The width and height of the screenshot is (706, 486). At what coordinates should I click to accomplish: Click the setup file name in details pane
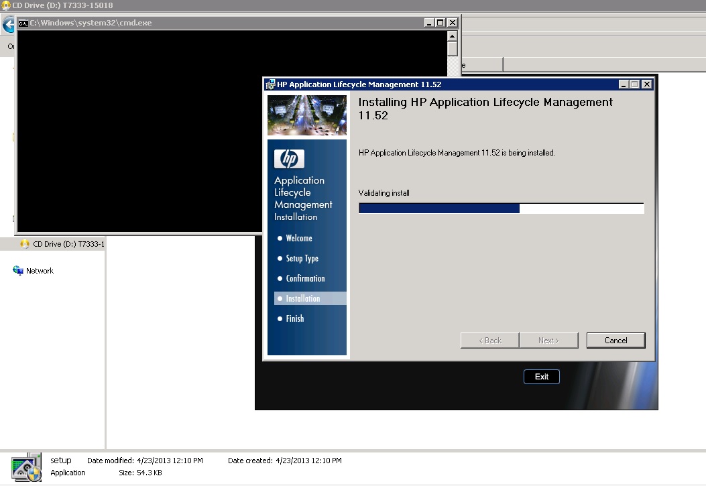click(61, 461)
